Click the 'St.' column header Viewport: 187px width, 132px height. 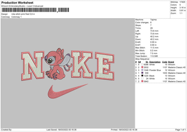pos(147,62)
